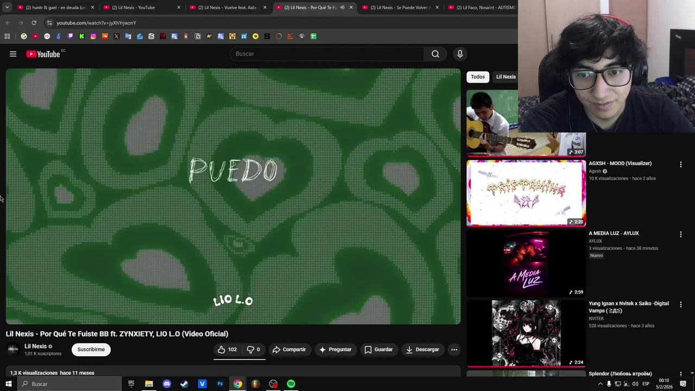Open the SoundCloud bookmark

pyautogui.click(x=105, y=36)
